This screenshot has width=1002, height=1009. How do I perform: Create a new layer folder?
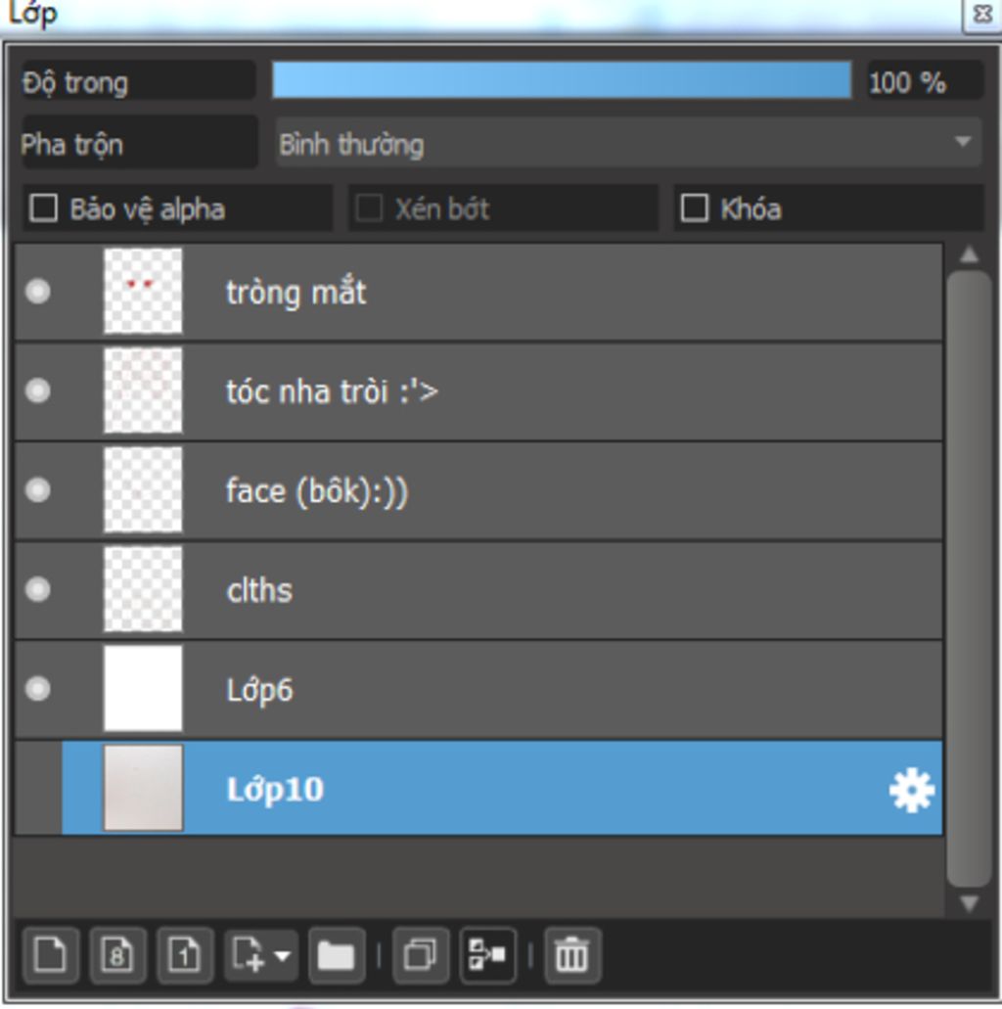coord(337,954)
